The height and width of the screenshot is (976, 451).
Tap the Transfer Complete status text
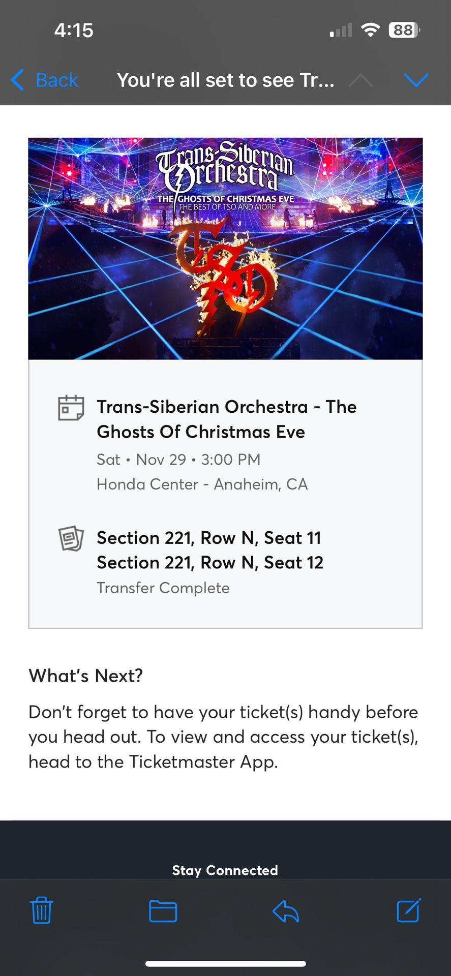pyautogui.click(x=163, y=588)
